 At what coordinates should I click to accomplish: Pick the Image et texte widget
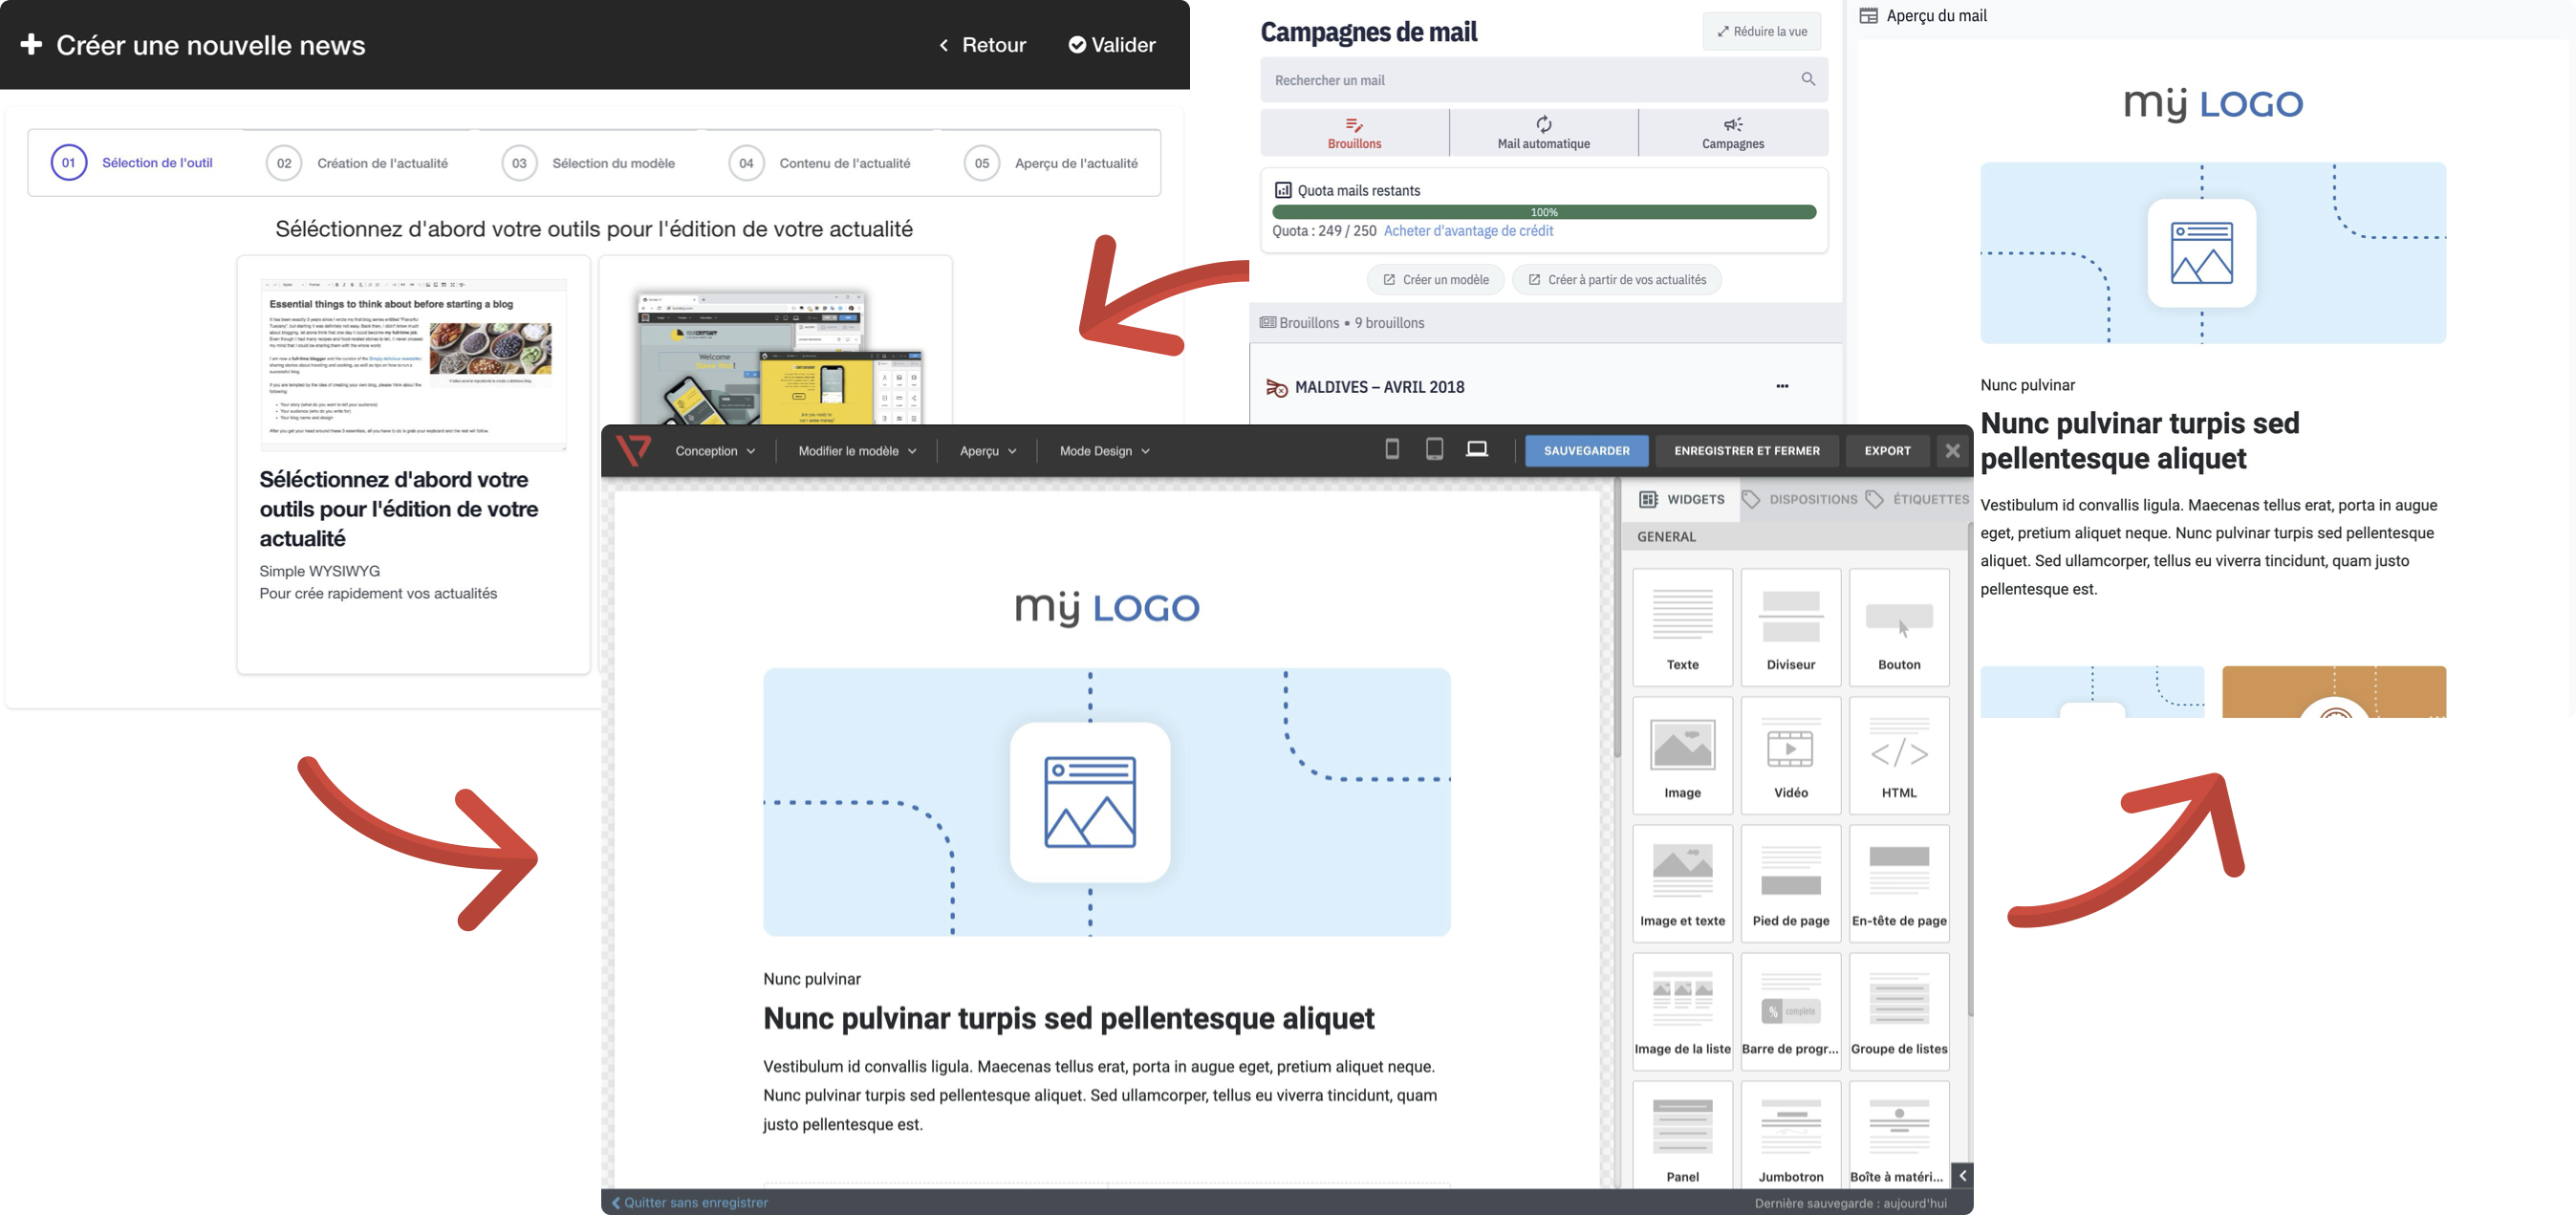(1682, 884)
